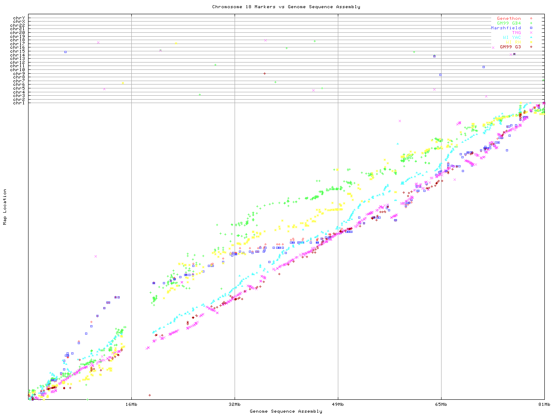
Task: Click the WI RH yellow star marker
Action: pyautogui.click(x=531, y=42)
